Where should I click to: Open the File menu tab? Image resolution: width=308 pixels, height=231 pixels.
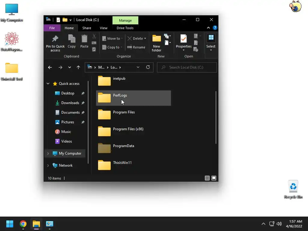52,28
